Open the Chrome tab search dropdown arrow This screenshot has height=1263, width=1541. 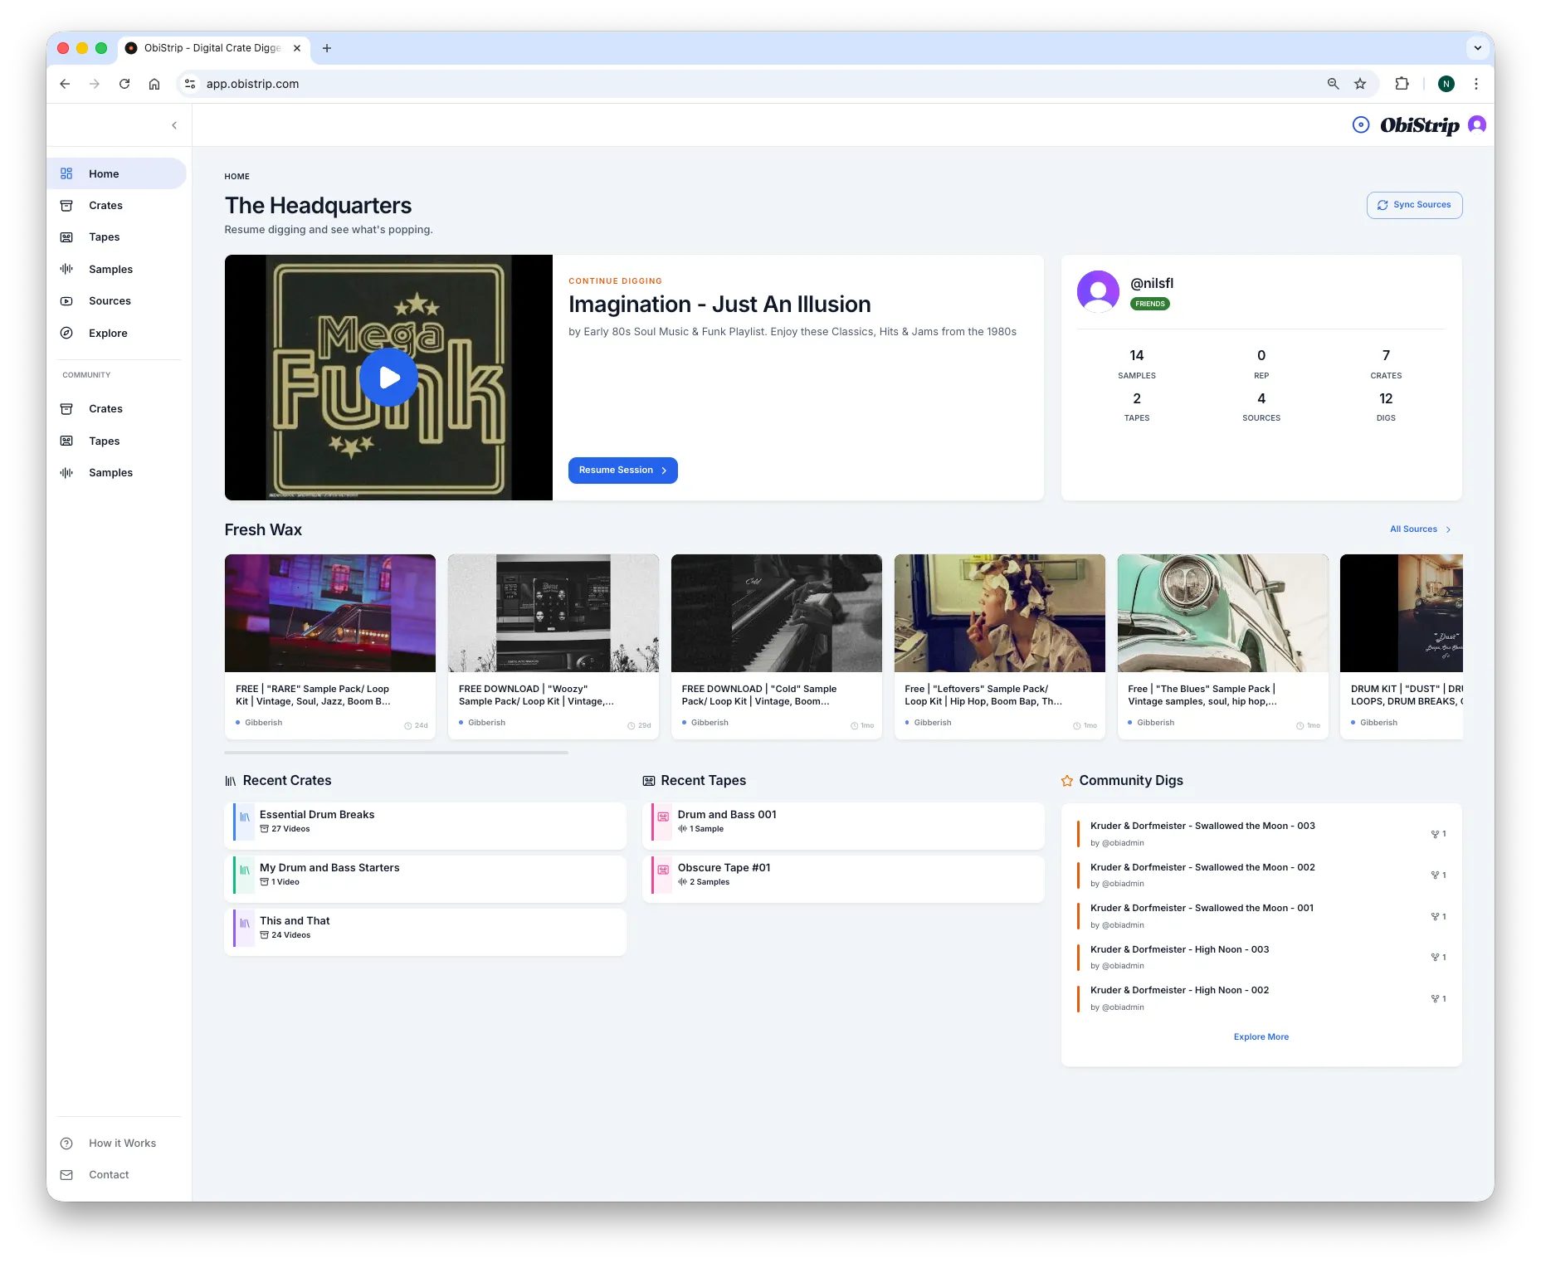click(1477, 48)
